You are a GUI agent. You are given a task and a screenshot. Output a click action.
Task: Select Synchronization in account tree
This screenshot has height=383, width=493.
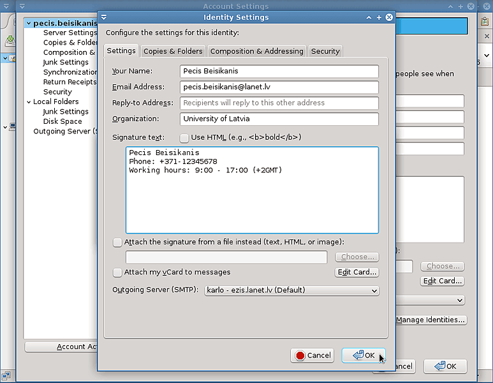(x=70, y=72)
